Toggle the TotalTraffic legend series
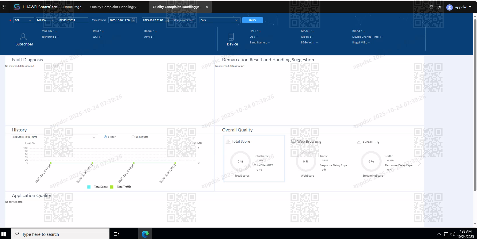 (121, 187)
